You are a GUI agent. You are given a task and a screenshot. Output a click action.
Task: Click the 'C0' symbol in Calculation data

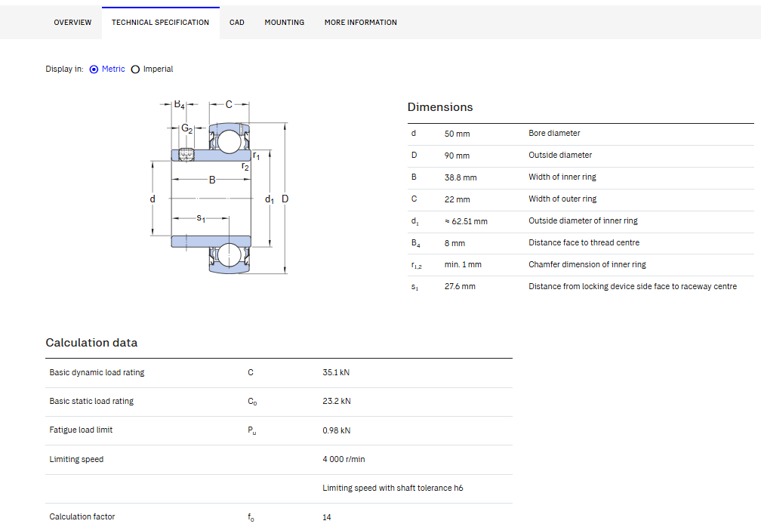click(252, 402)
